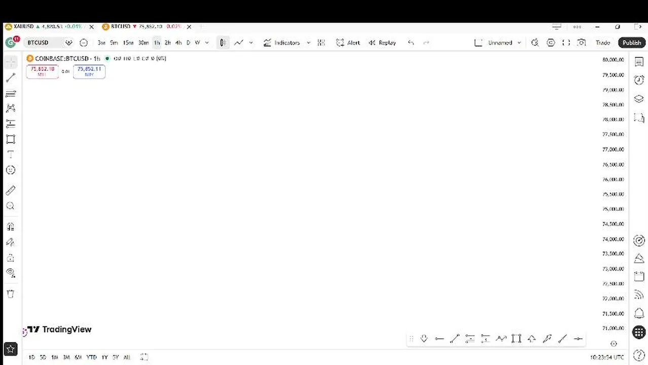
Task: Open the go to date calendar icon
Action: coord(144,357)
